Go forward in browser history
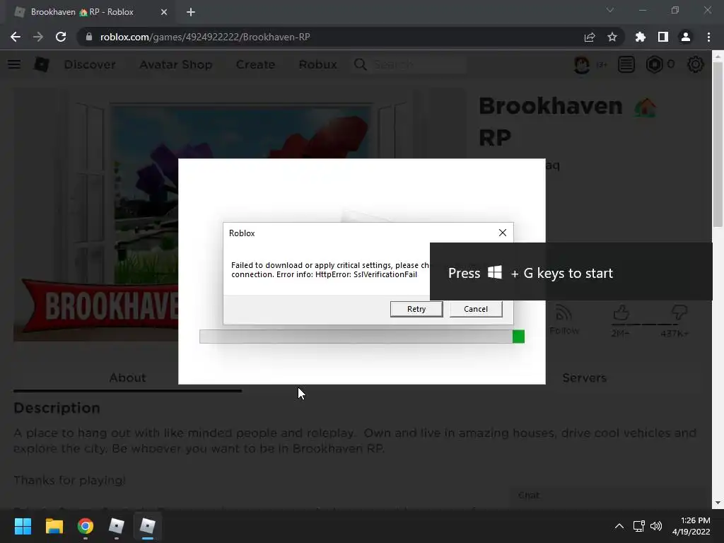This screenshot has width=724, height=543. pyautogui.click(x=38, y=37)
